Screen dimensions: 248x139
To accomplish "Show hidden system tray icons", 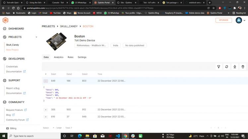I will click(x=207, y=136).
